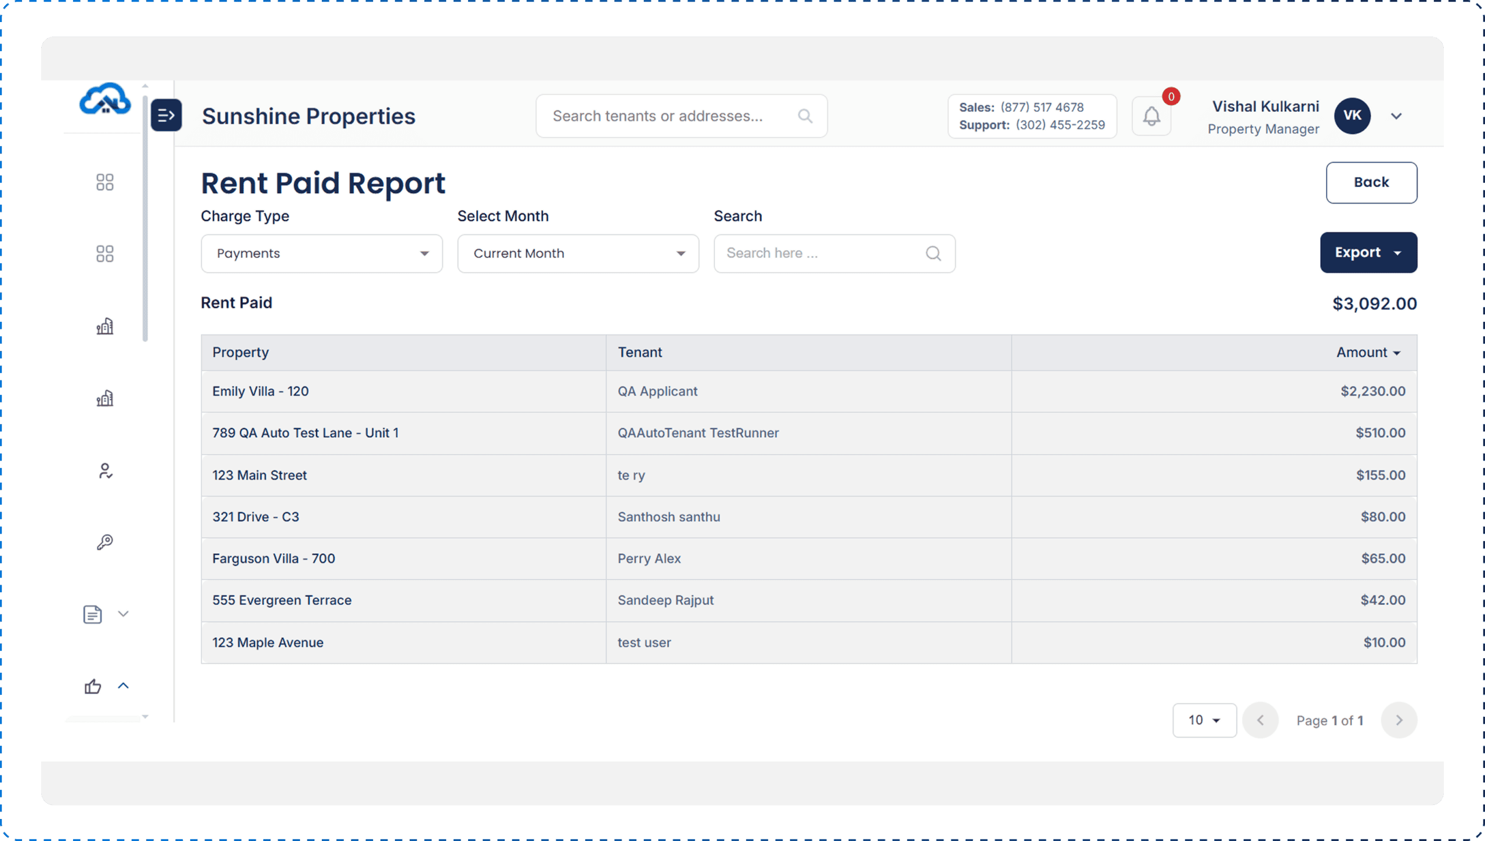Open the user account dropdown chevron
This screenshot has width=1485, height=841.
click(x=1396, y=116)
